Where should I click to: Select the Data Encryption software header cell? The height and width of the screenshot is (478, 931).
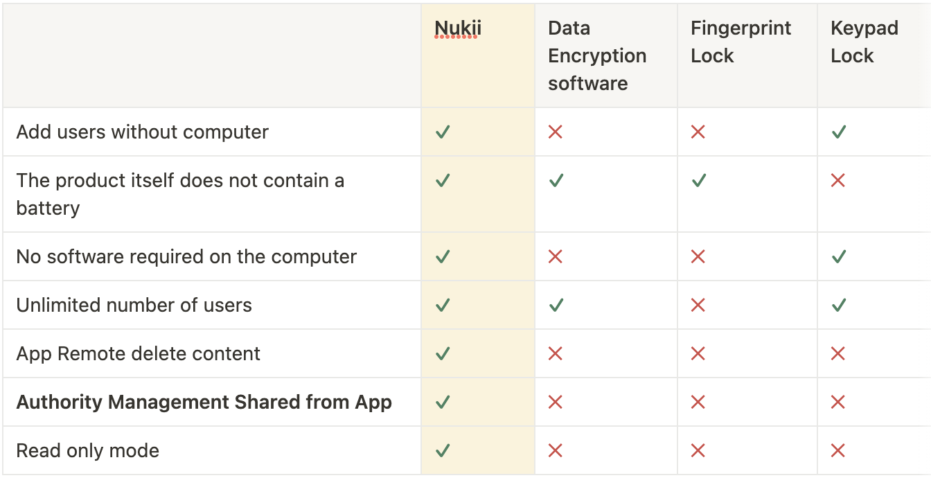click(x=606, y=55)
